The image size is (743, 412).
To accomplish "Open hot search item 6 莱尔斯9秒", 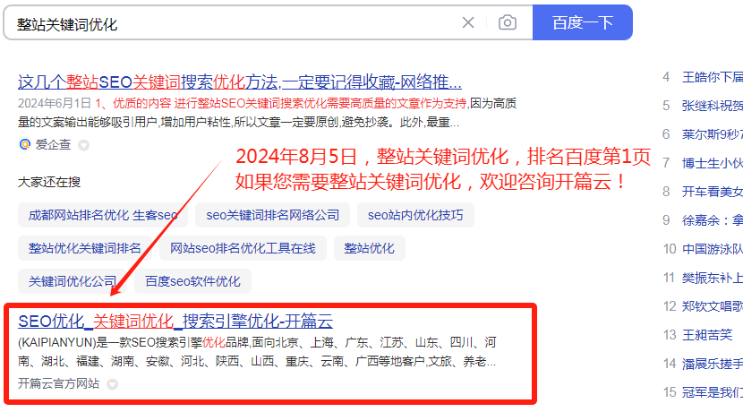I will pos(713,134).
